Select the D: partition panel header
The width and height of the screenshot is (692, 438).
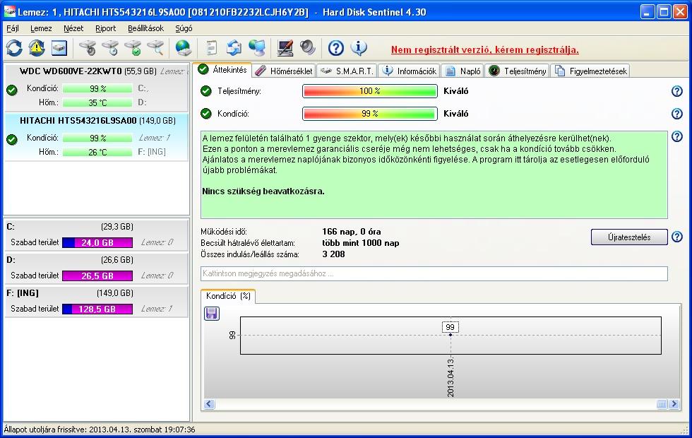96,260
